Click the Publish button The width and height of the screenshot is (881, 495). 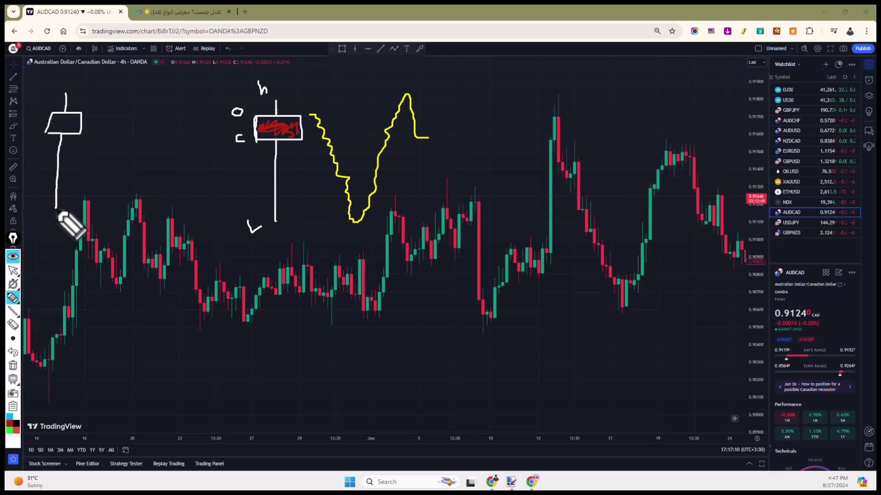(863, 48)
